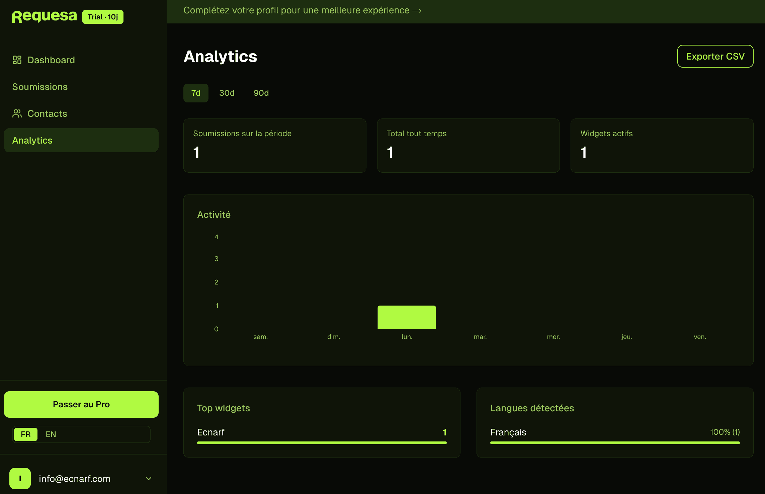Image resolution: width=765 pixels, height=494 pixels.
Task: Switch language to EN
Action: pyautogui.click(x=51, y=434)
